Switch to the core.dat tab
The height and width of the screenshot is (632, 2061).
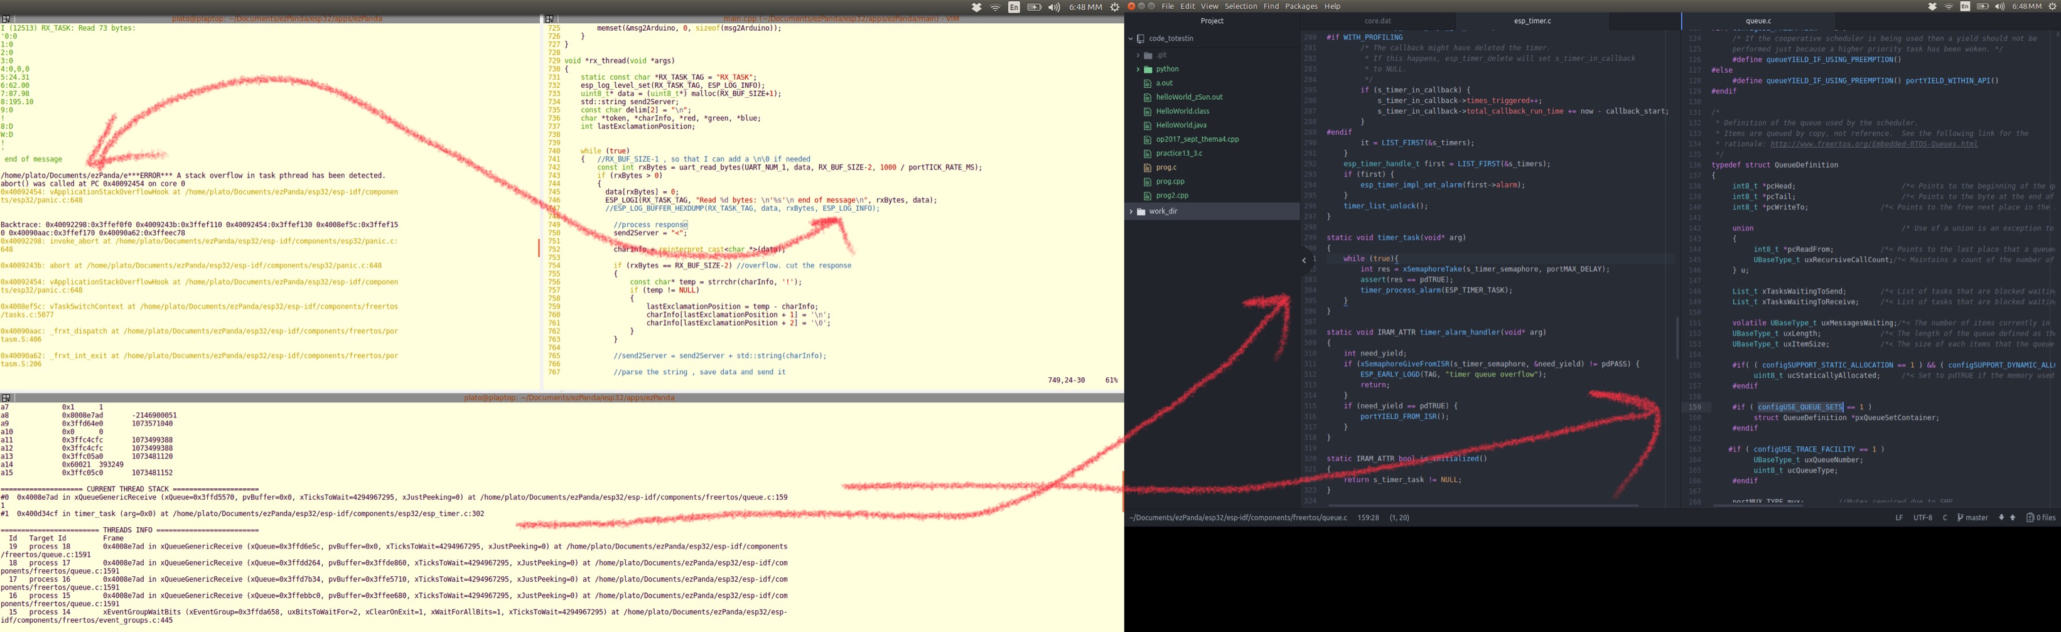click(x=1377, y=21)
